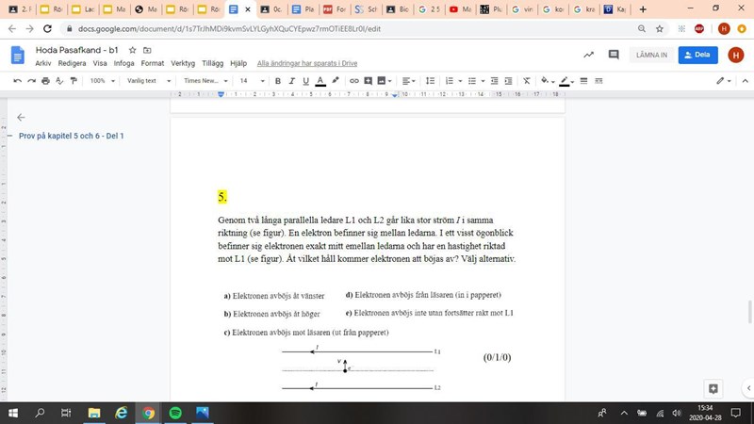Screen dimensions: 754x424
Task: Click the LÄMNA IN button
Action: (x=651, y=55)
